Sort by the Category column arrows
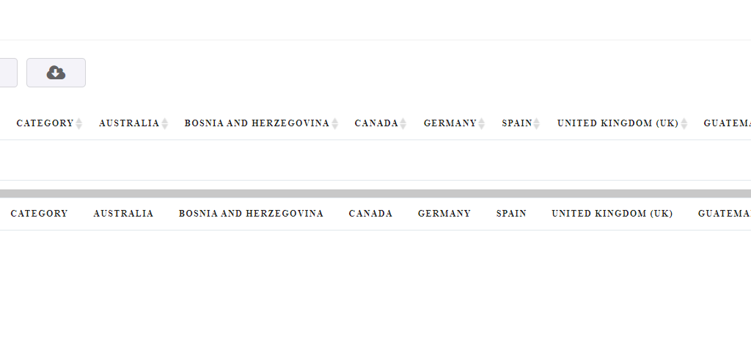 pos(79,123)
